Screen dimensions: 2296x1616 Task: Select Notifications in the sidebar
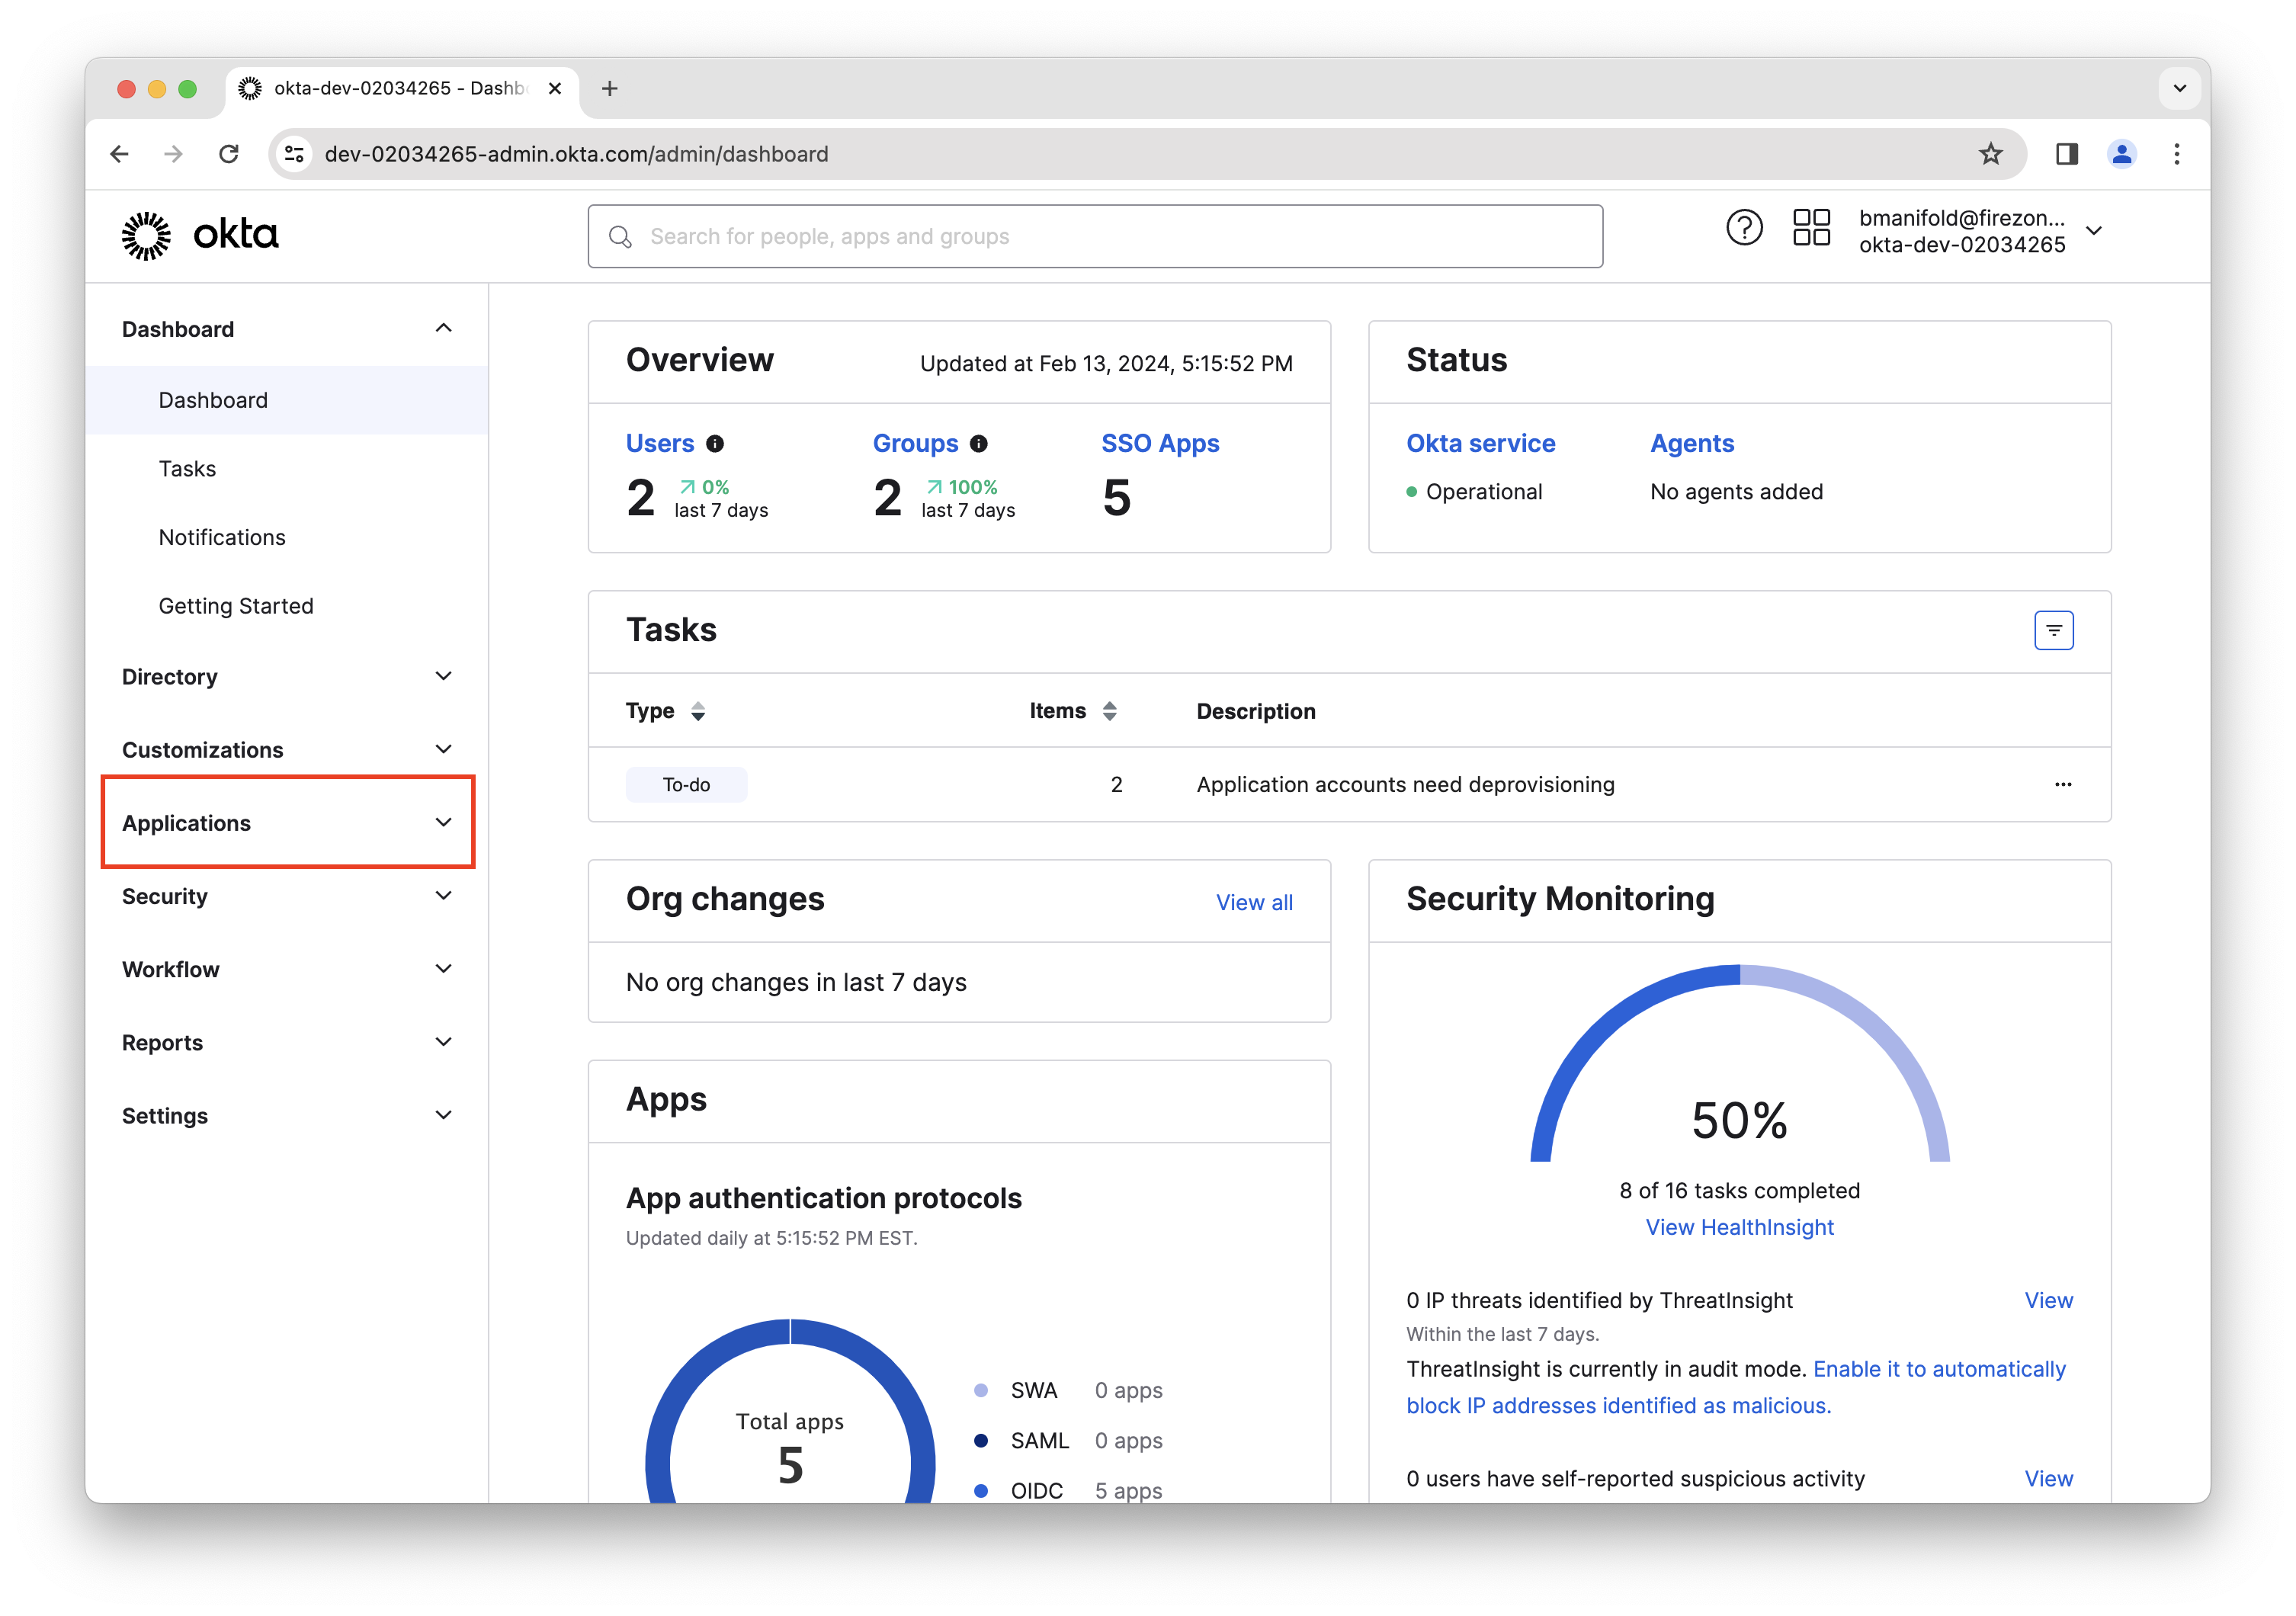[222, 537]
